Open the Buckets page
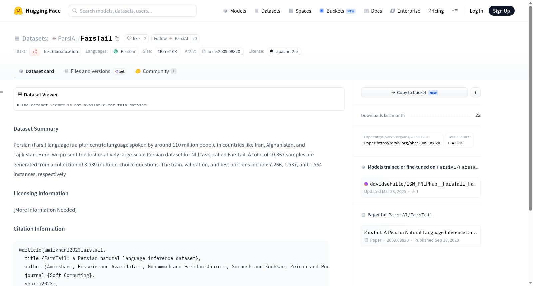 pyautogui.click(x=337, y=11)
